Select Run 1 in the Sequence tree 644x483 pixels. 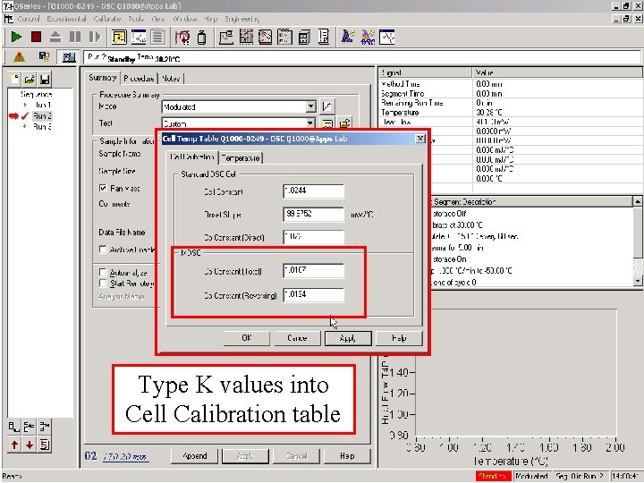pyautogui.click(x=42, y=106)
